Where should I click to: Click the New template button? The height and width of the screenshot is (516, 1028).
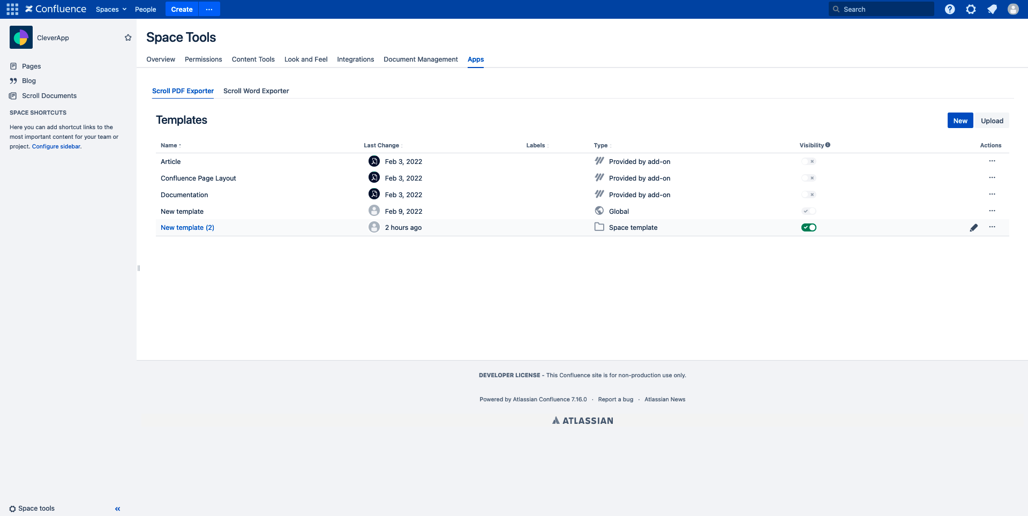960,121
